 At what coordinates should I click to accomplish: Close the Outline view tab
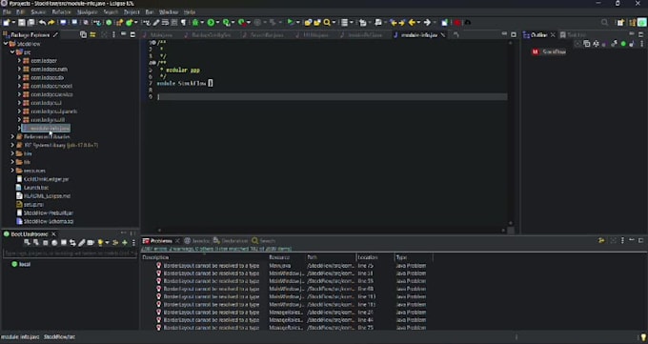[553, 35]
